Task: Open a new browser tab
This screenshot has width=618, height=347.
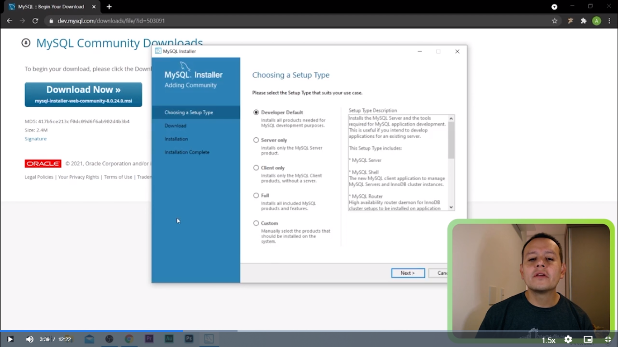Action: click(x=109, y=7)
